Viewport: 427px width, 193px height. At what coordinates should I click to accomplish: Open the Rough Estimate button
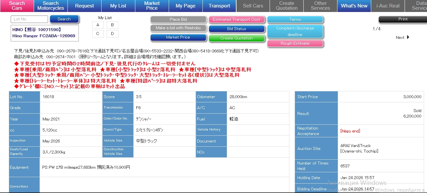pos(295,43)
